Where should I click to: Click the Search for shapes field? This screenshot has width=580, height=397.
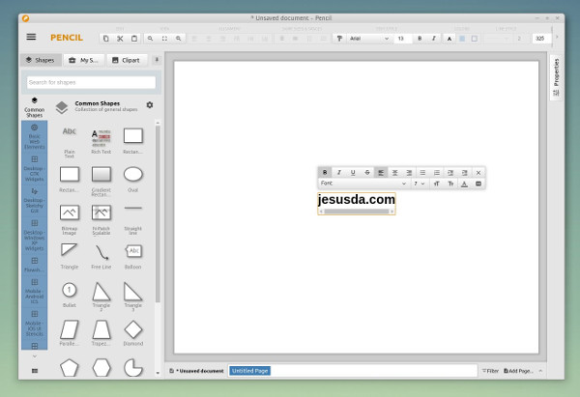(91, 82)
